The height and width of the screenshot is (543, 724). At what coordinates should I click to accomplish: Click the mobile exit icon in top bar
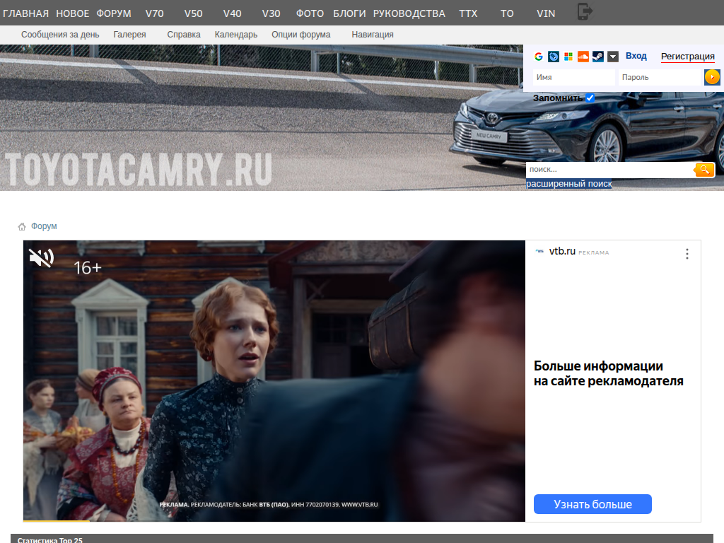click(585, 12)
